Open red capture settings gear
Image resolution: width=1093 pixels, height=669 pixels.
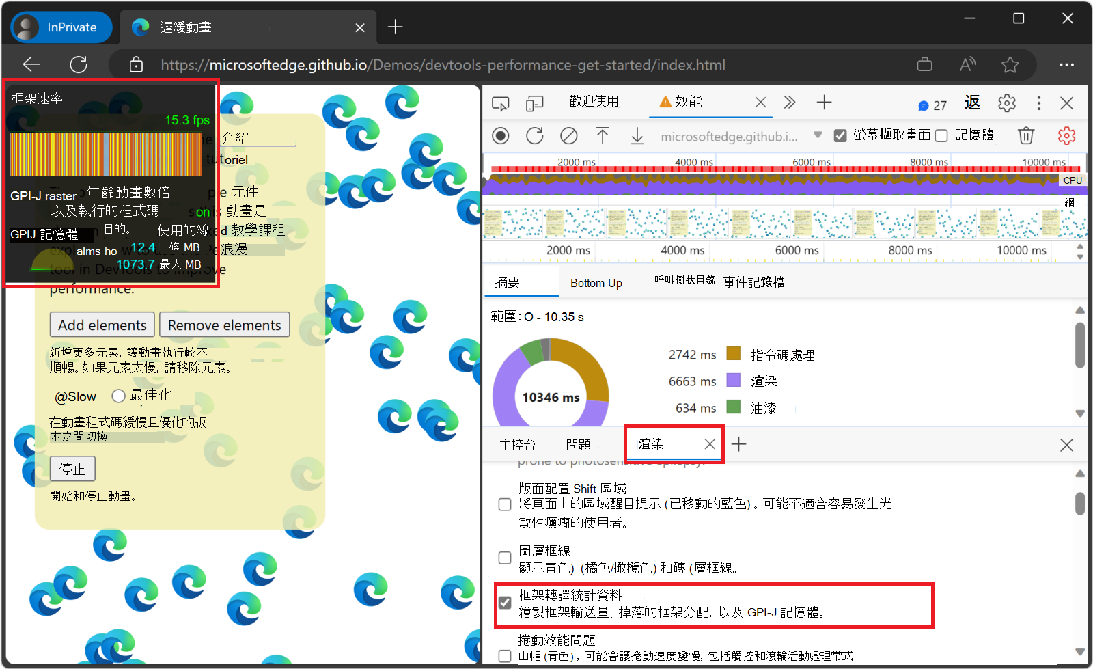(1066, 135)
